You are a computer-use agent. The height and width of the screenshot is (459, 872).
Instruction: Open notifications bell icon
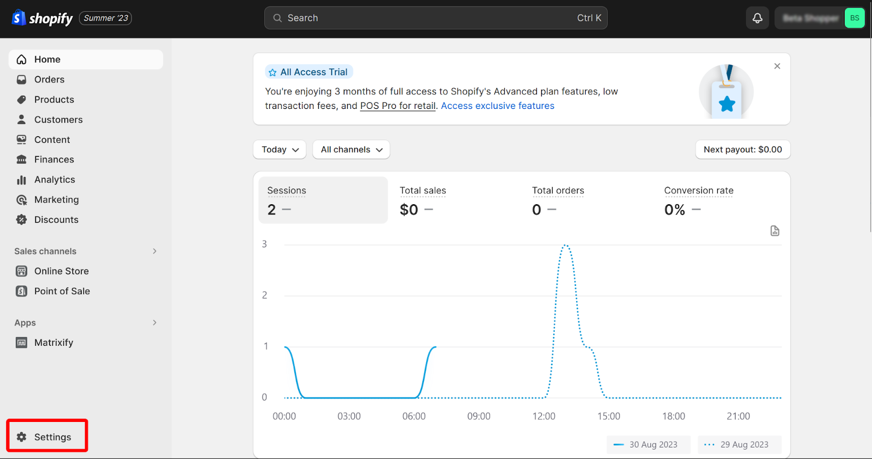758,18
